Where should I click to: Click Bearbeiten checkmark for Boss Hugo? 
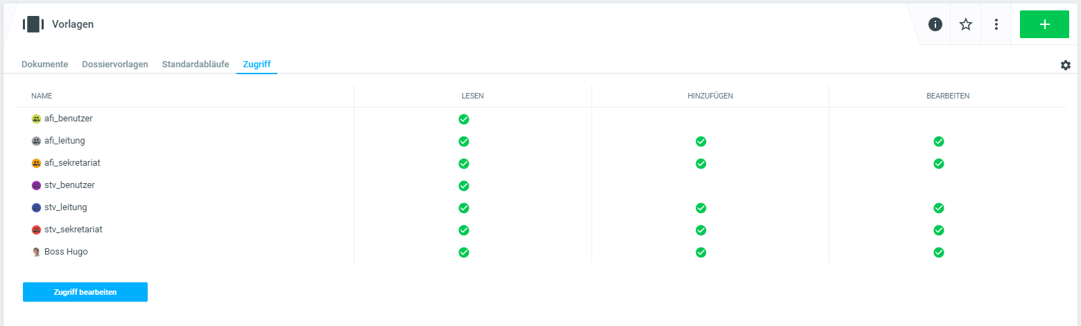coord(938,252)
